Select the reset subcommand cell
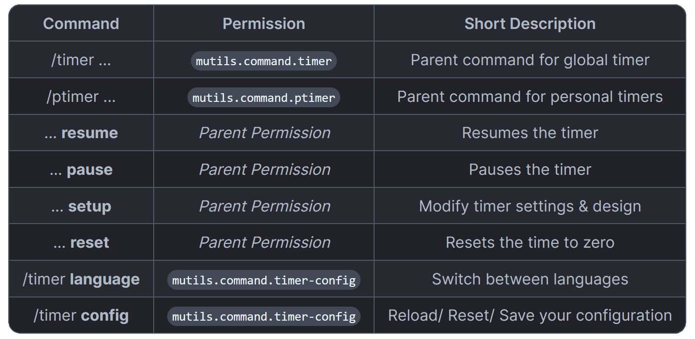Screen dimensions: 695x339 coord(81,242)
